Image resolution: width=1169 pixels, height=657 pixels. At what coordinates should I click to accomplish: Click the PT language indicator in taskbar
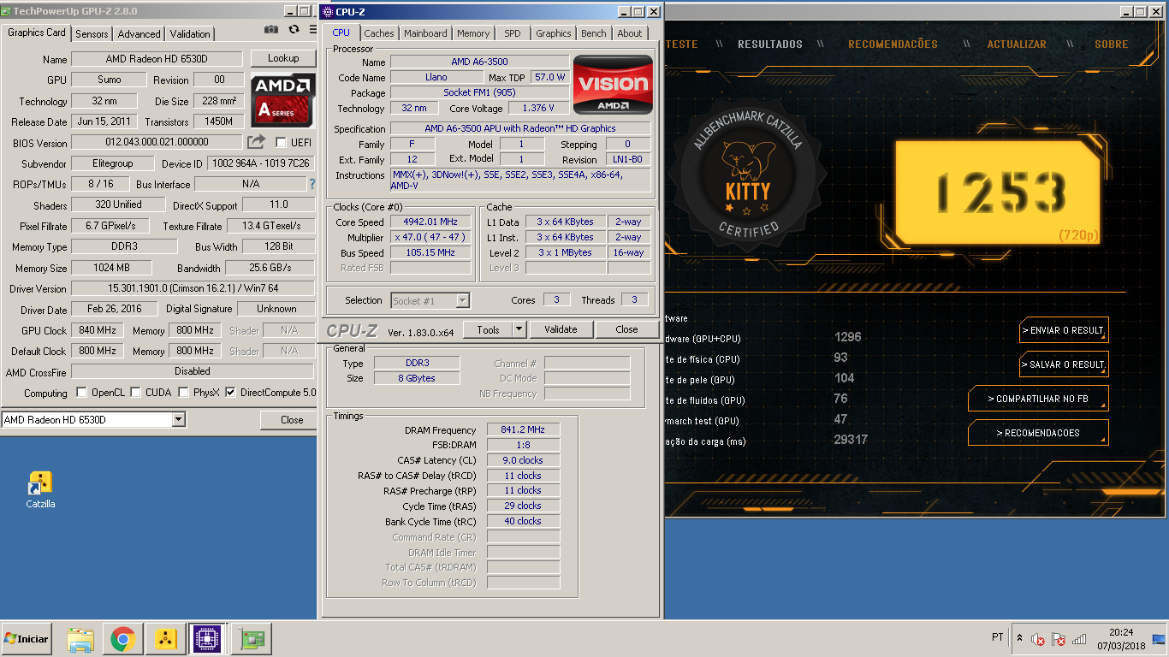pyautogui.click(x=997, y=637)
